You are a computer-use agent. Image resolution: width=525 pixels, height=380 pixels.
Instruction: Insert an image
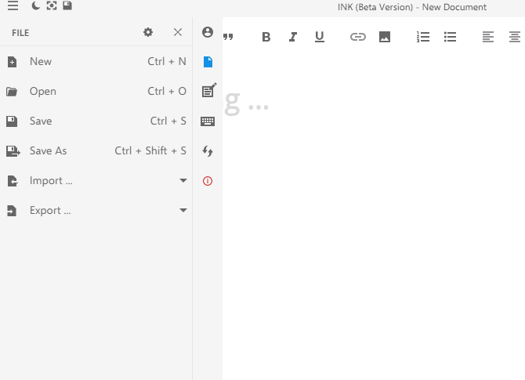pos(385,37)
